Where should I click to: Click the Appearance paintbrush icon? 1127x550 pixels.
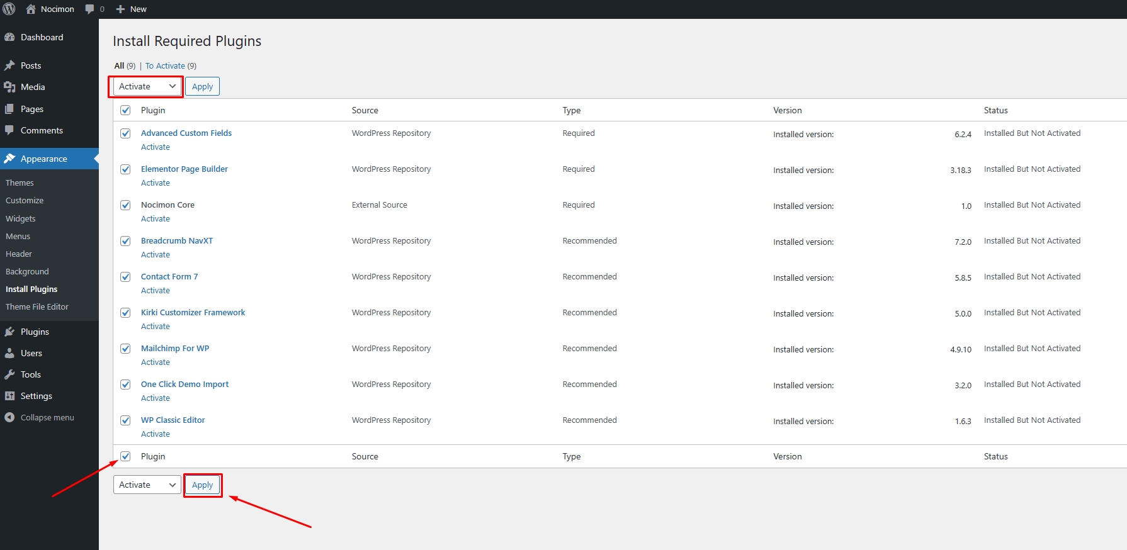click(9, 159)
